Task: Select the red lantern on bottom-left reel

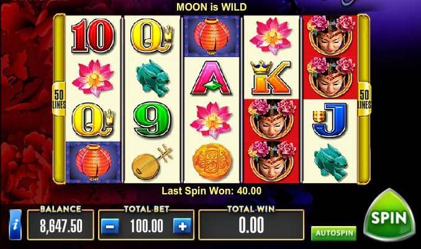Action: pyautogui.click(x=93, y=162)
